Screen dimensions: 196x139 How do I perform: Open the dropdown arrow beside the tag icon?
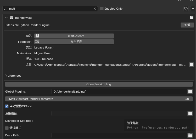click(193, 9)
